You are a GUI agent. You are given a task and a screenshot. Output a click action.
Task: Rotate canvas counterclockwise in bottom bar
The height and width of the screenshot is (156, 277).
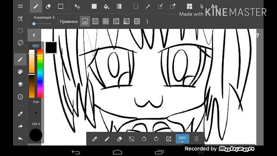(144, 139)
